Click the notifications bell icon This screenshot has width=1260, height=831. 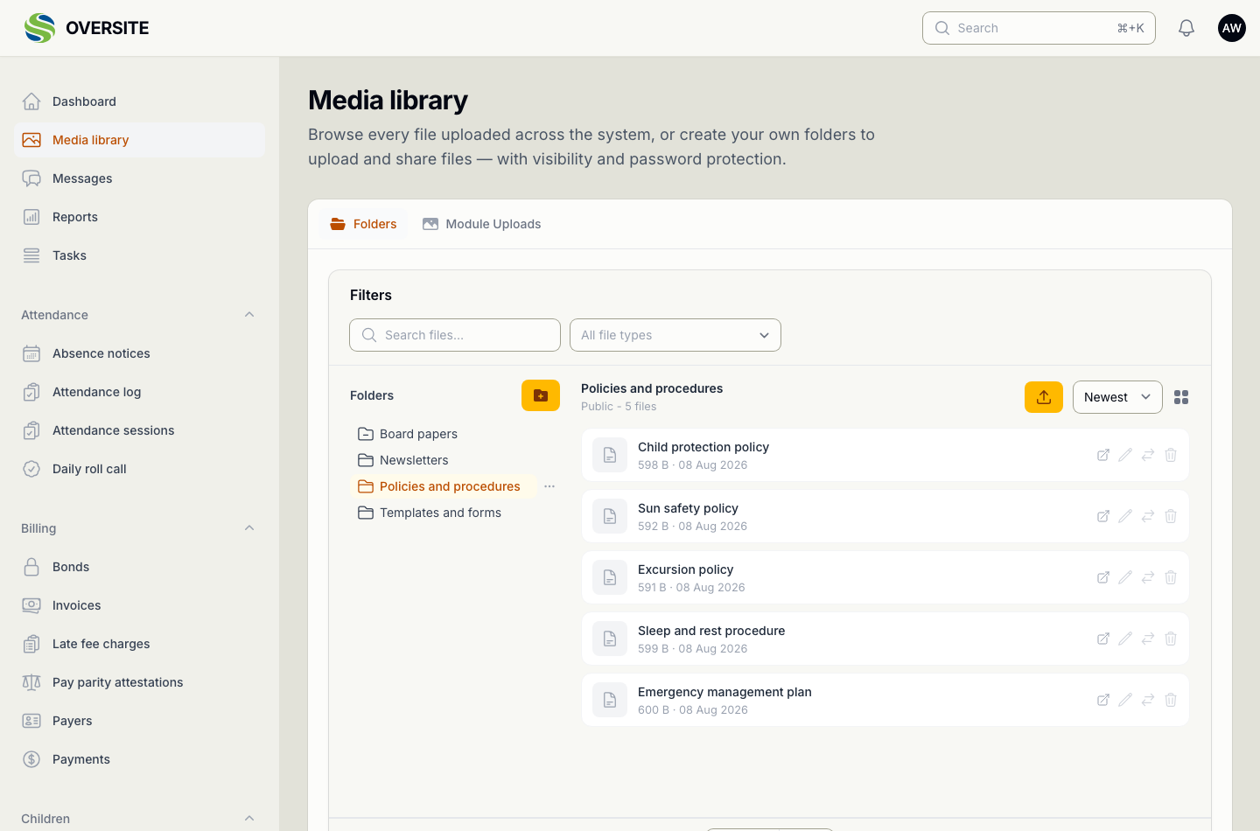[1186, 28]
